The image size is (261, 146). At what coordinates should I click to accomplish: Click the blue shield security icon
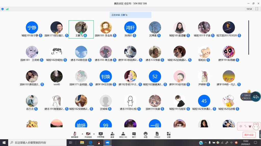click(3, 9)
